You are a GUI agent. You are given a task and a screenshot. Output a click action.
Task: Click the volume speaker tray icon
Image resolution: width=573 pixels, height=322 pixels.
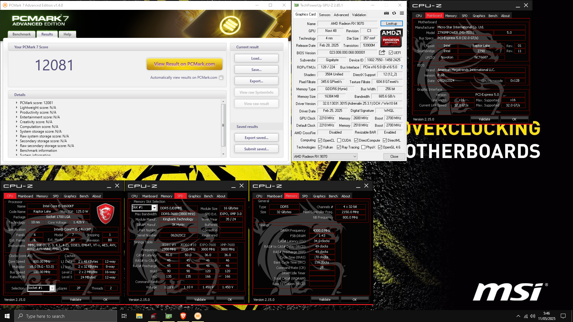[x=533, y=316]
